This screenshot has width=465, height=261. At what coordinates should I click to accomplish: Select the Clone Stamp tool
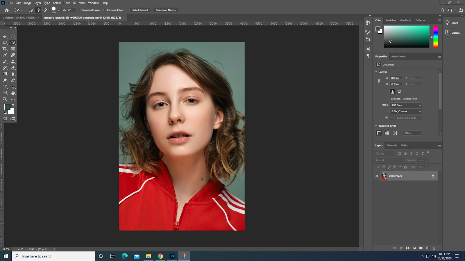13,61
